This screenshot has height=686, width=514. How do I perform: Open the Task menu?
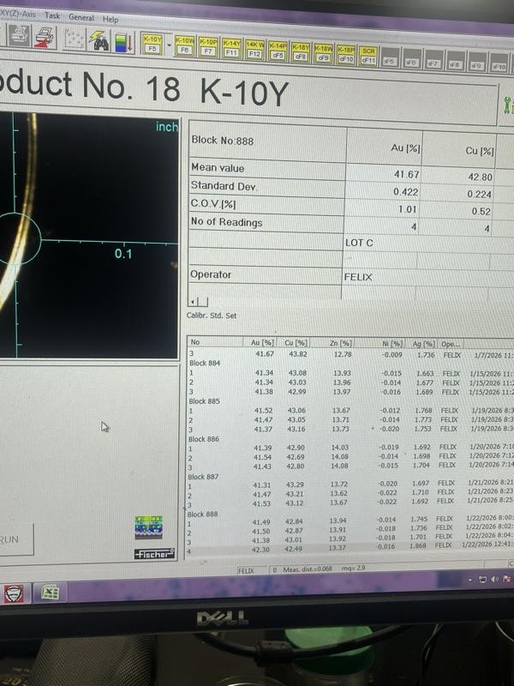(x=53, y=15)
